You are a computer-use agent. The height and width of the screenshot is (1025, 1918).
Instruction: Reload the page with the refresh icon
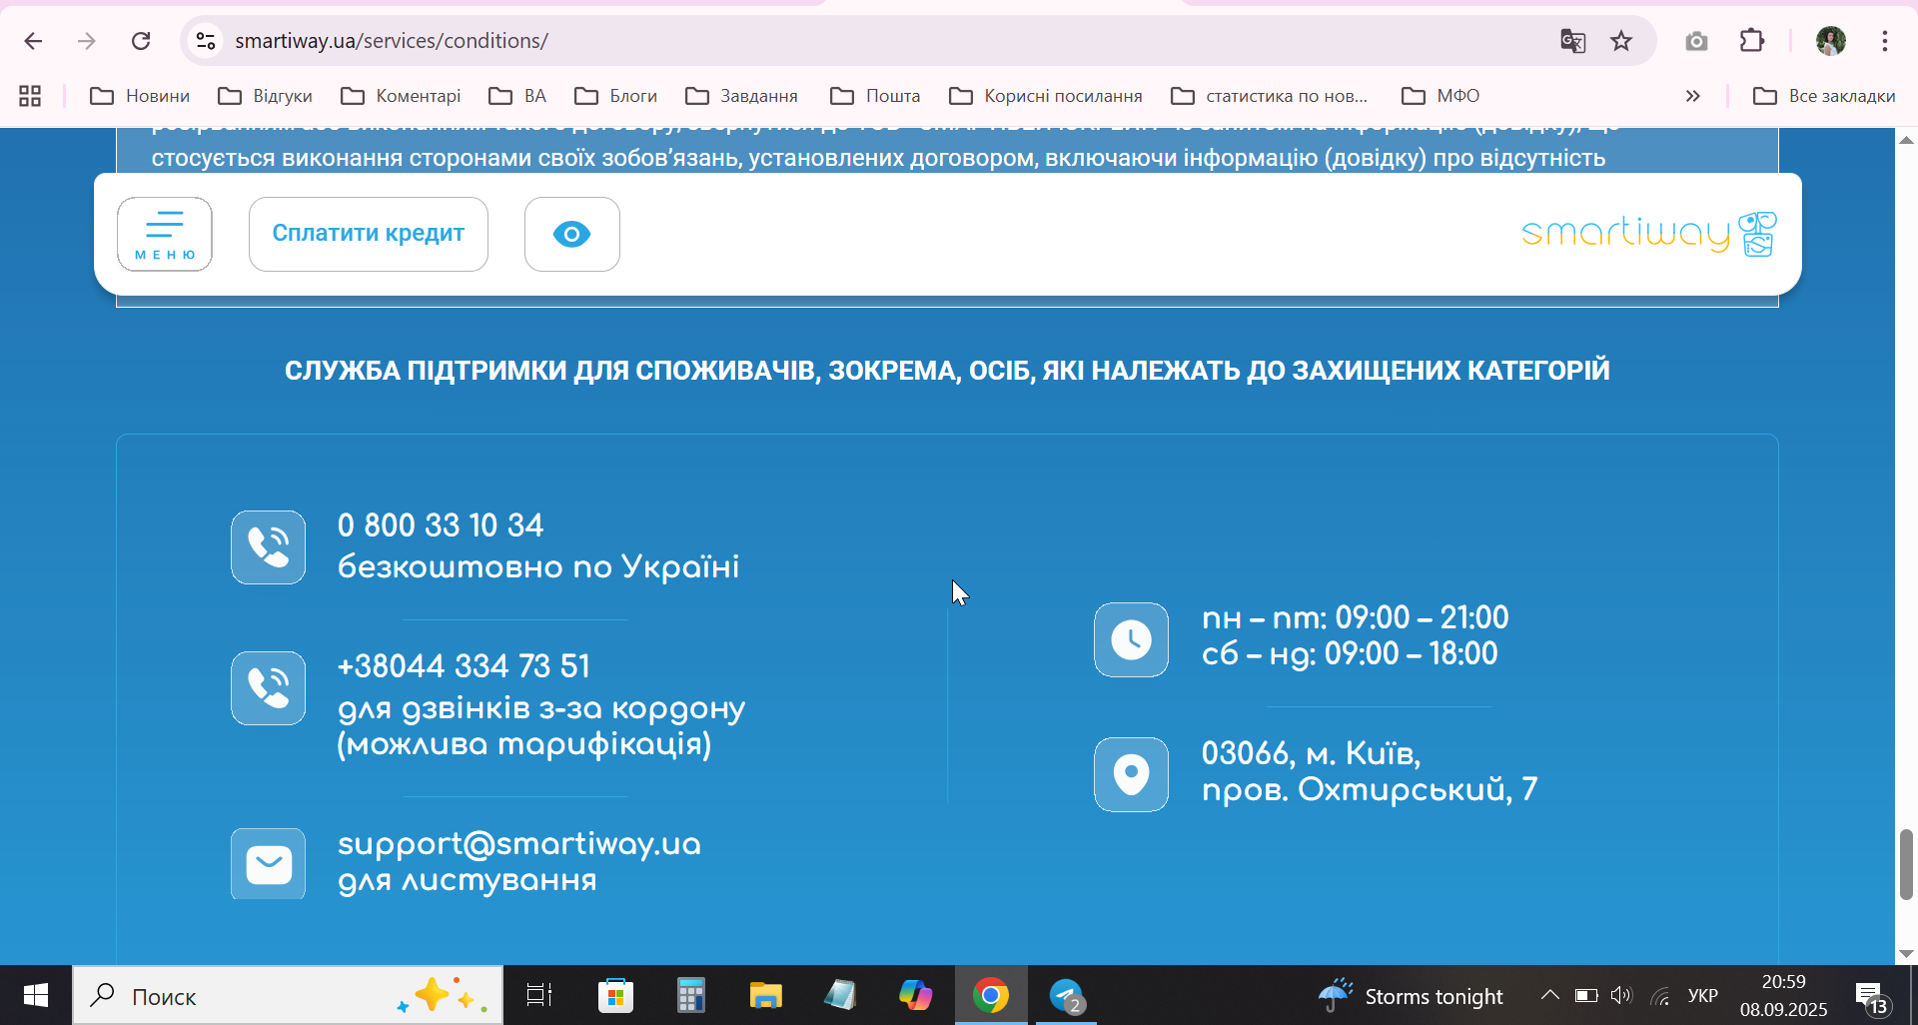click(141, 41)
